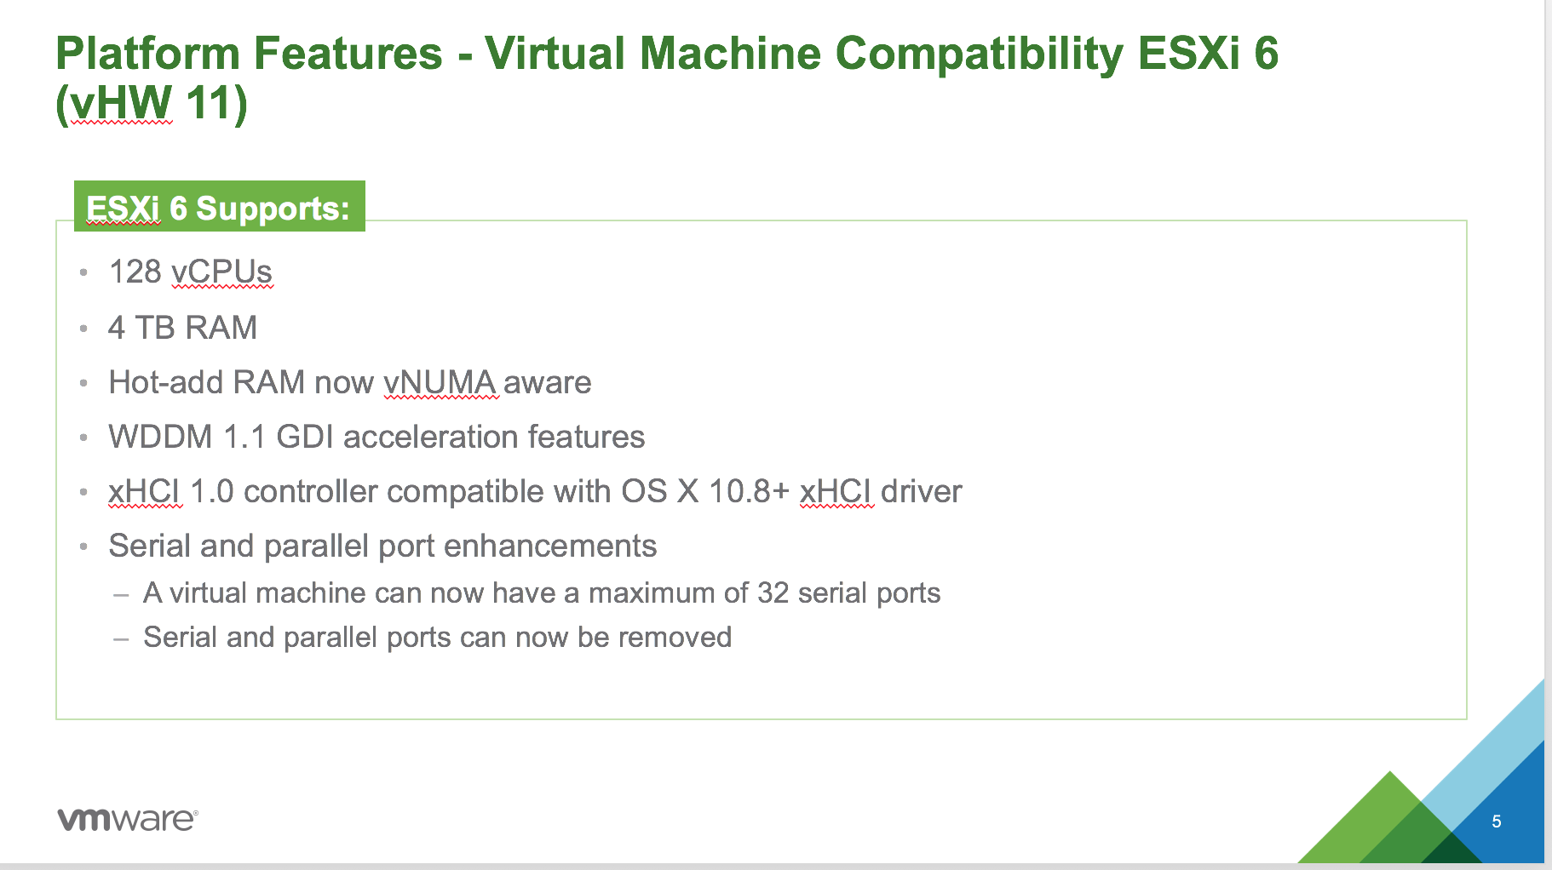Click the 32 serial ports sub-bullet
This screenshot has height=870, width=1552.
[542, 592]
